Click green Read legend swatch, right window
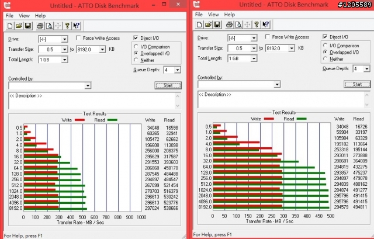This screenshot has height=239, width=374. coord(302,119)
